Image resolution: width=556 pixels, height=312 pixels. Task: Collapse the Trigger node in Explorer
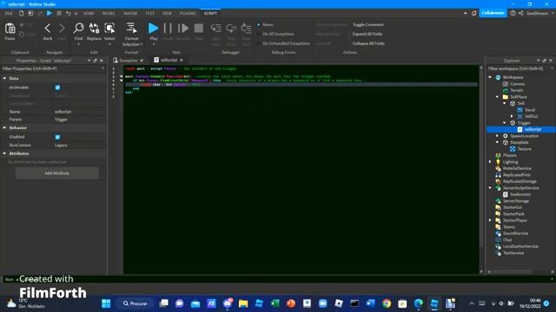505,123
